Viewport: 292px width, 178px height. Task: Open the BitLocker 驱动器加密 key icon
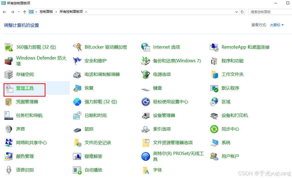point(77,47)
